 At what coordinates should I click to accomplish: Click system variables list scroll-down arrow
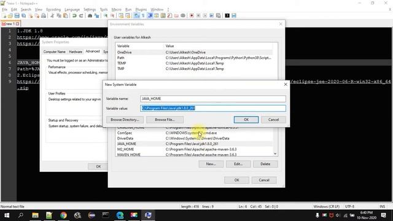coord(275,153)
